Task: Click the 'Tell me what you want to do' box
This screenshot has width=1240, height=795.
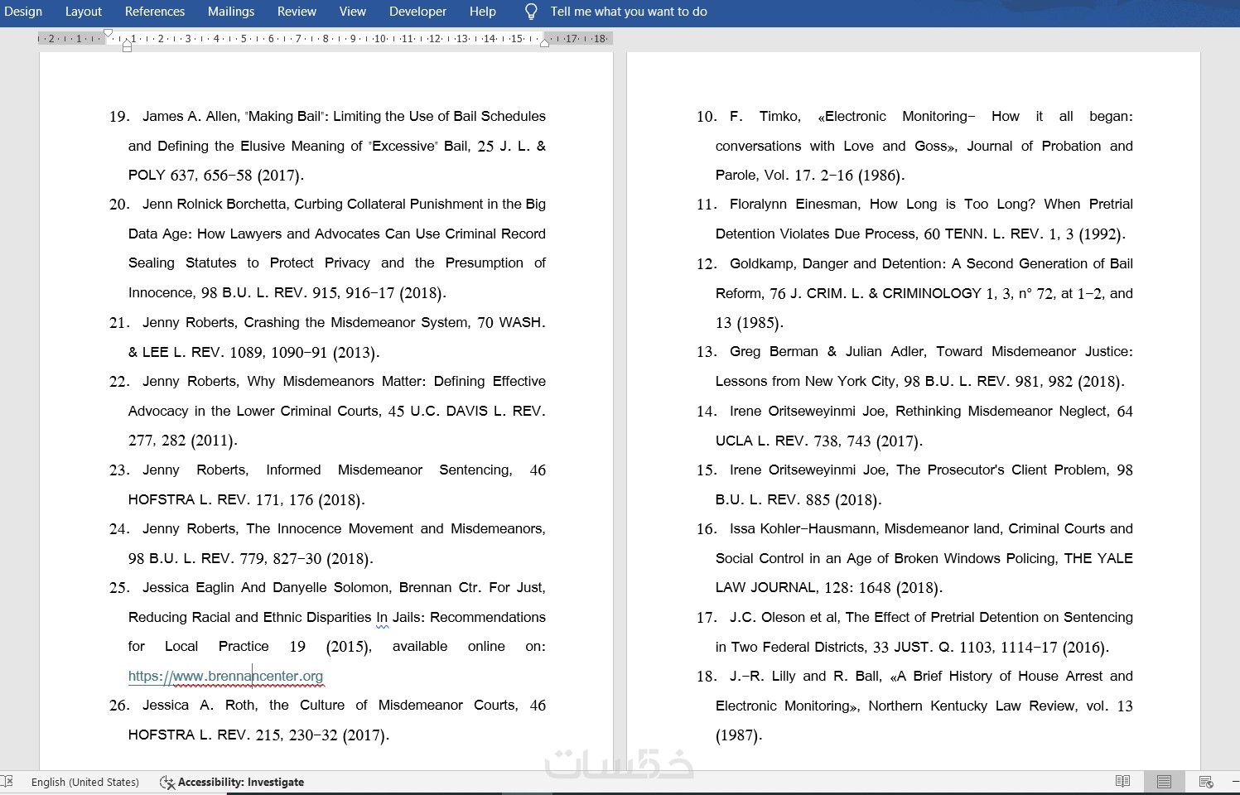Action: pyautogui.click(x=629, y=12)
